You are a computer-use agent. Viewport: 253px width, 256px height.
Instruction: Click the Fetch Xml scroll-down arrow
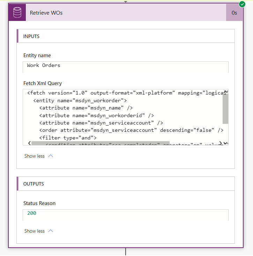click(225, 143)
